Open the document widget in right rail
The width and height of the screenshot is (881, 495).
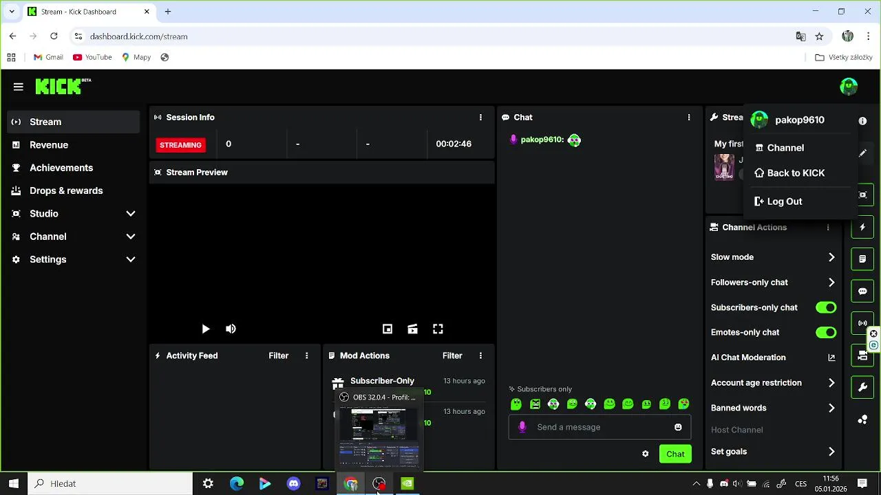862,259
